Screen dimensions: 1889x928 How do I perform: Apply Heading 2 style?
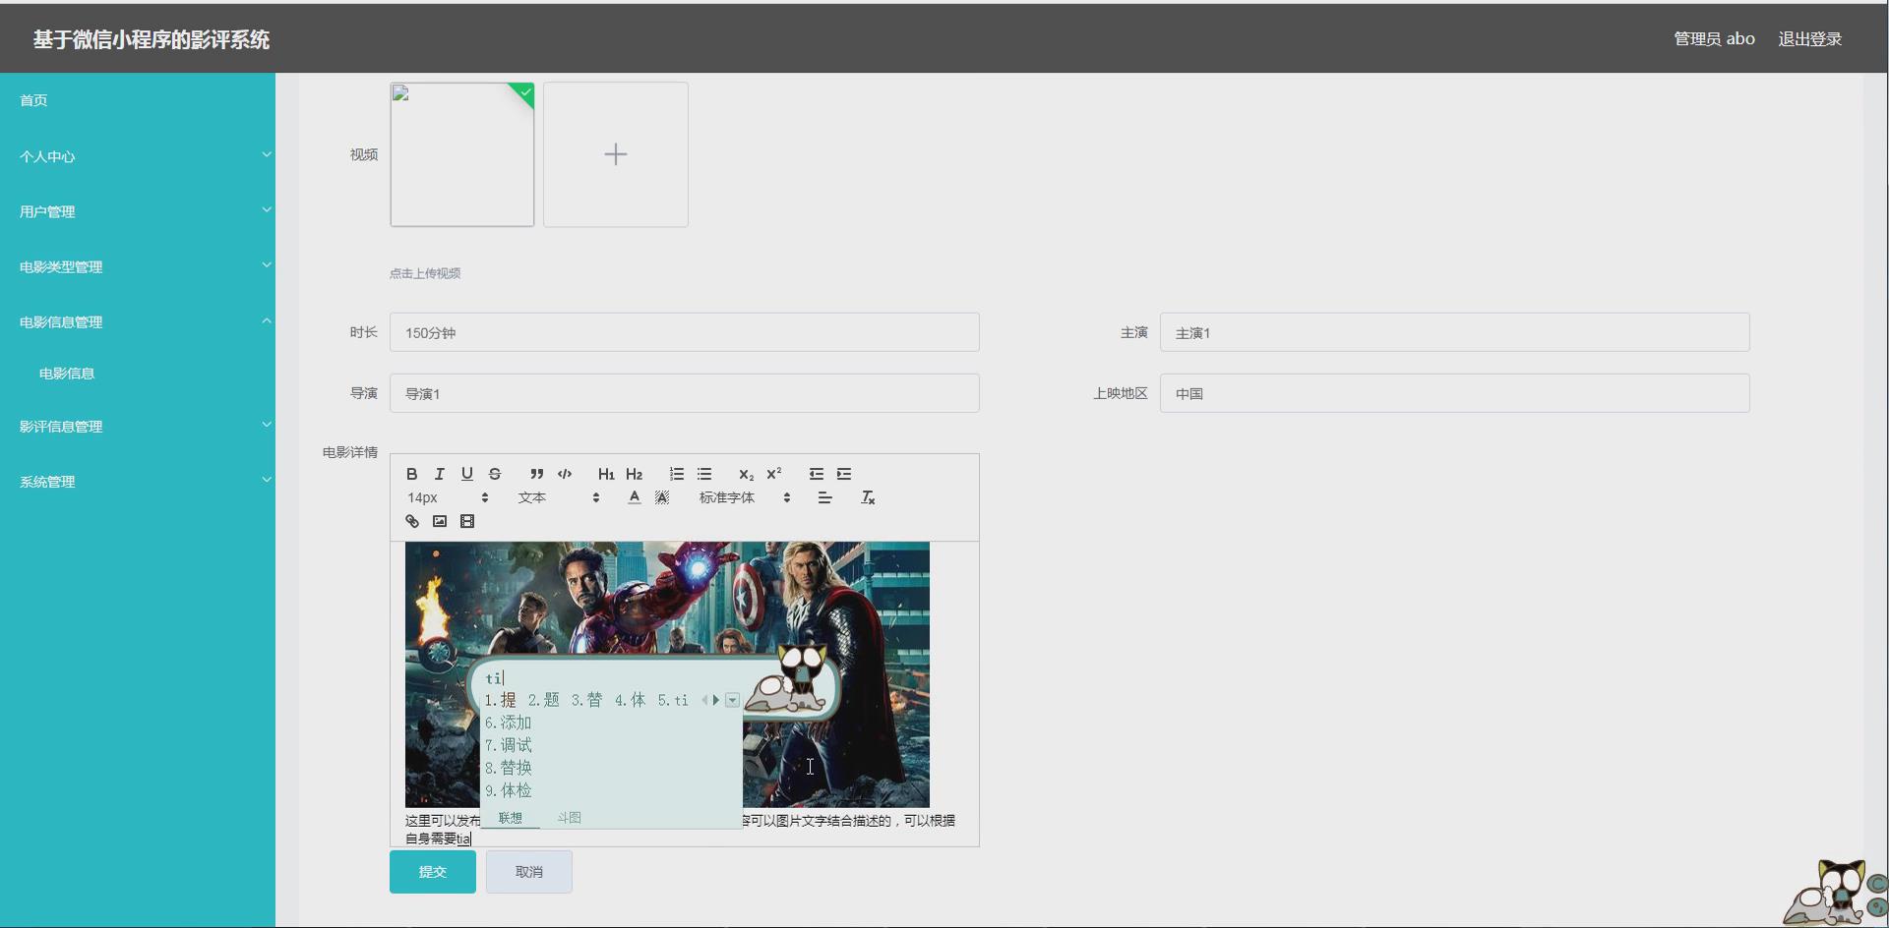click(634, 474)
